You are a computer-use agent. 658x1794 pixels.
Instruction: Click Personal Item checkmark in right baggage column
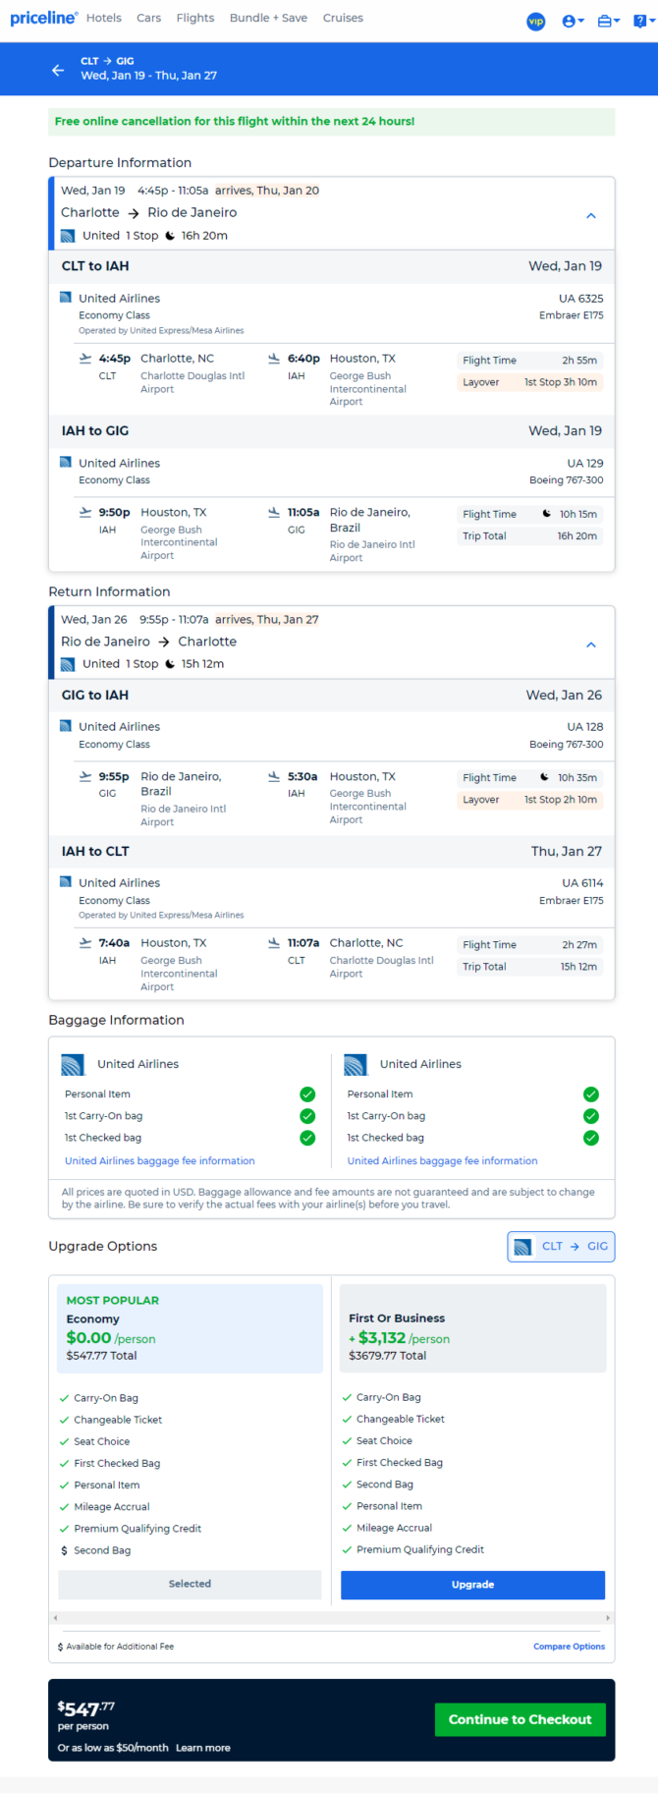(591, 1094)
